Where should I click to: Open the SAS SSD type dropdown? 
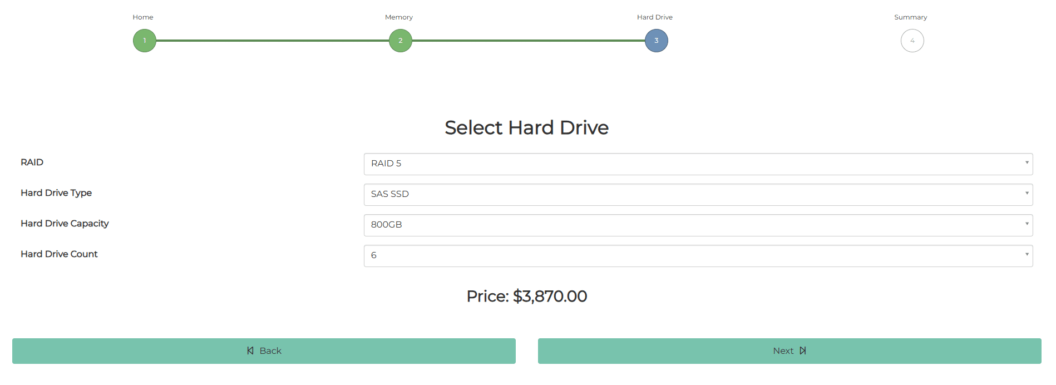(698, 195)
